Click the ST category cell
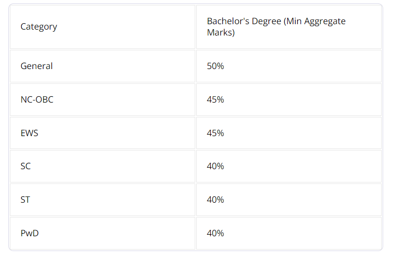The width and height of the screenshot is (394, 254). [x=102, y=200]
